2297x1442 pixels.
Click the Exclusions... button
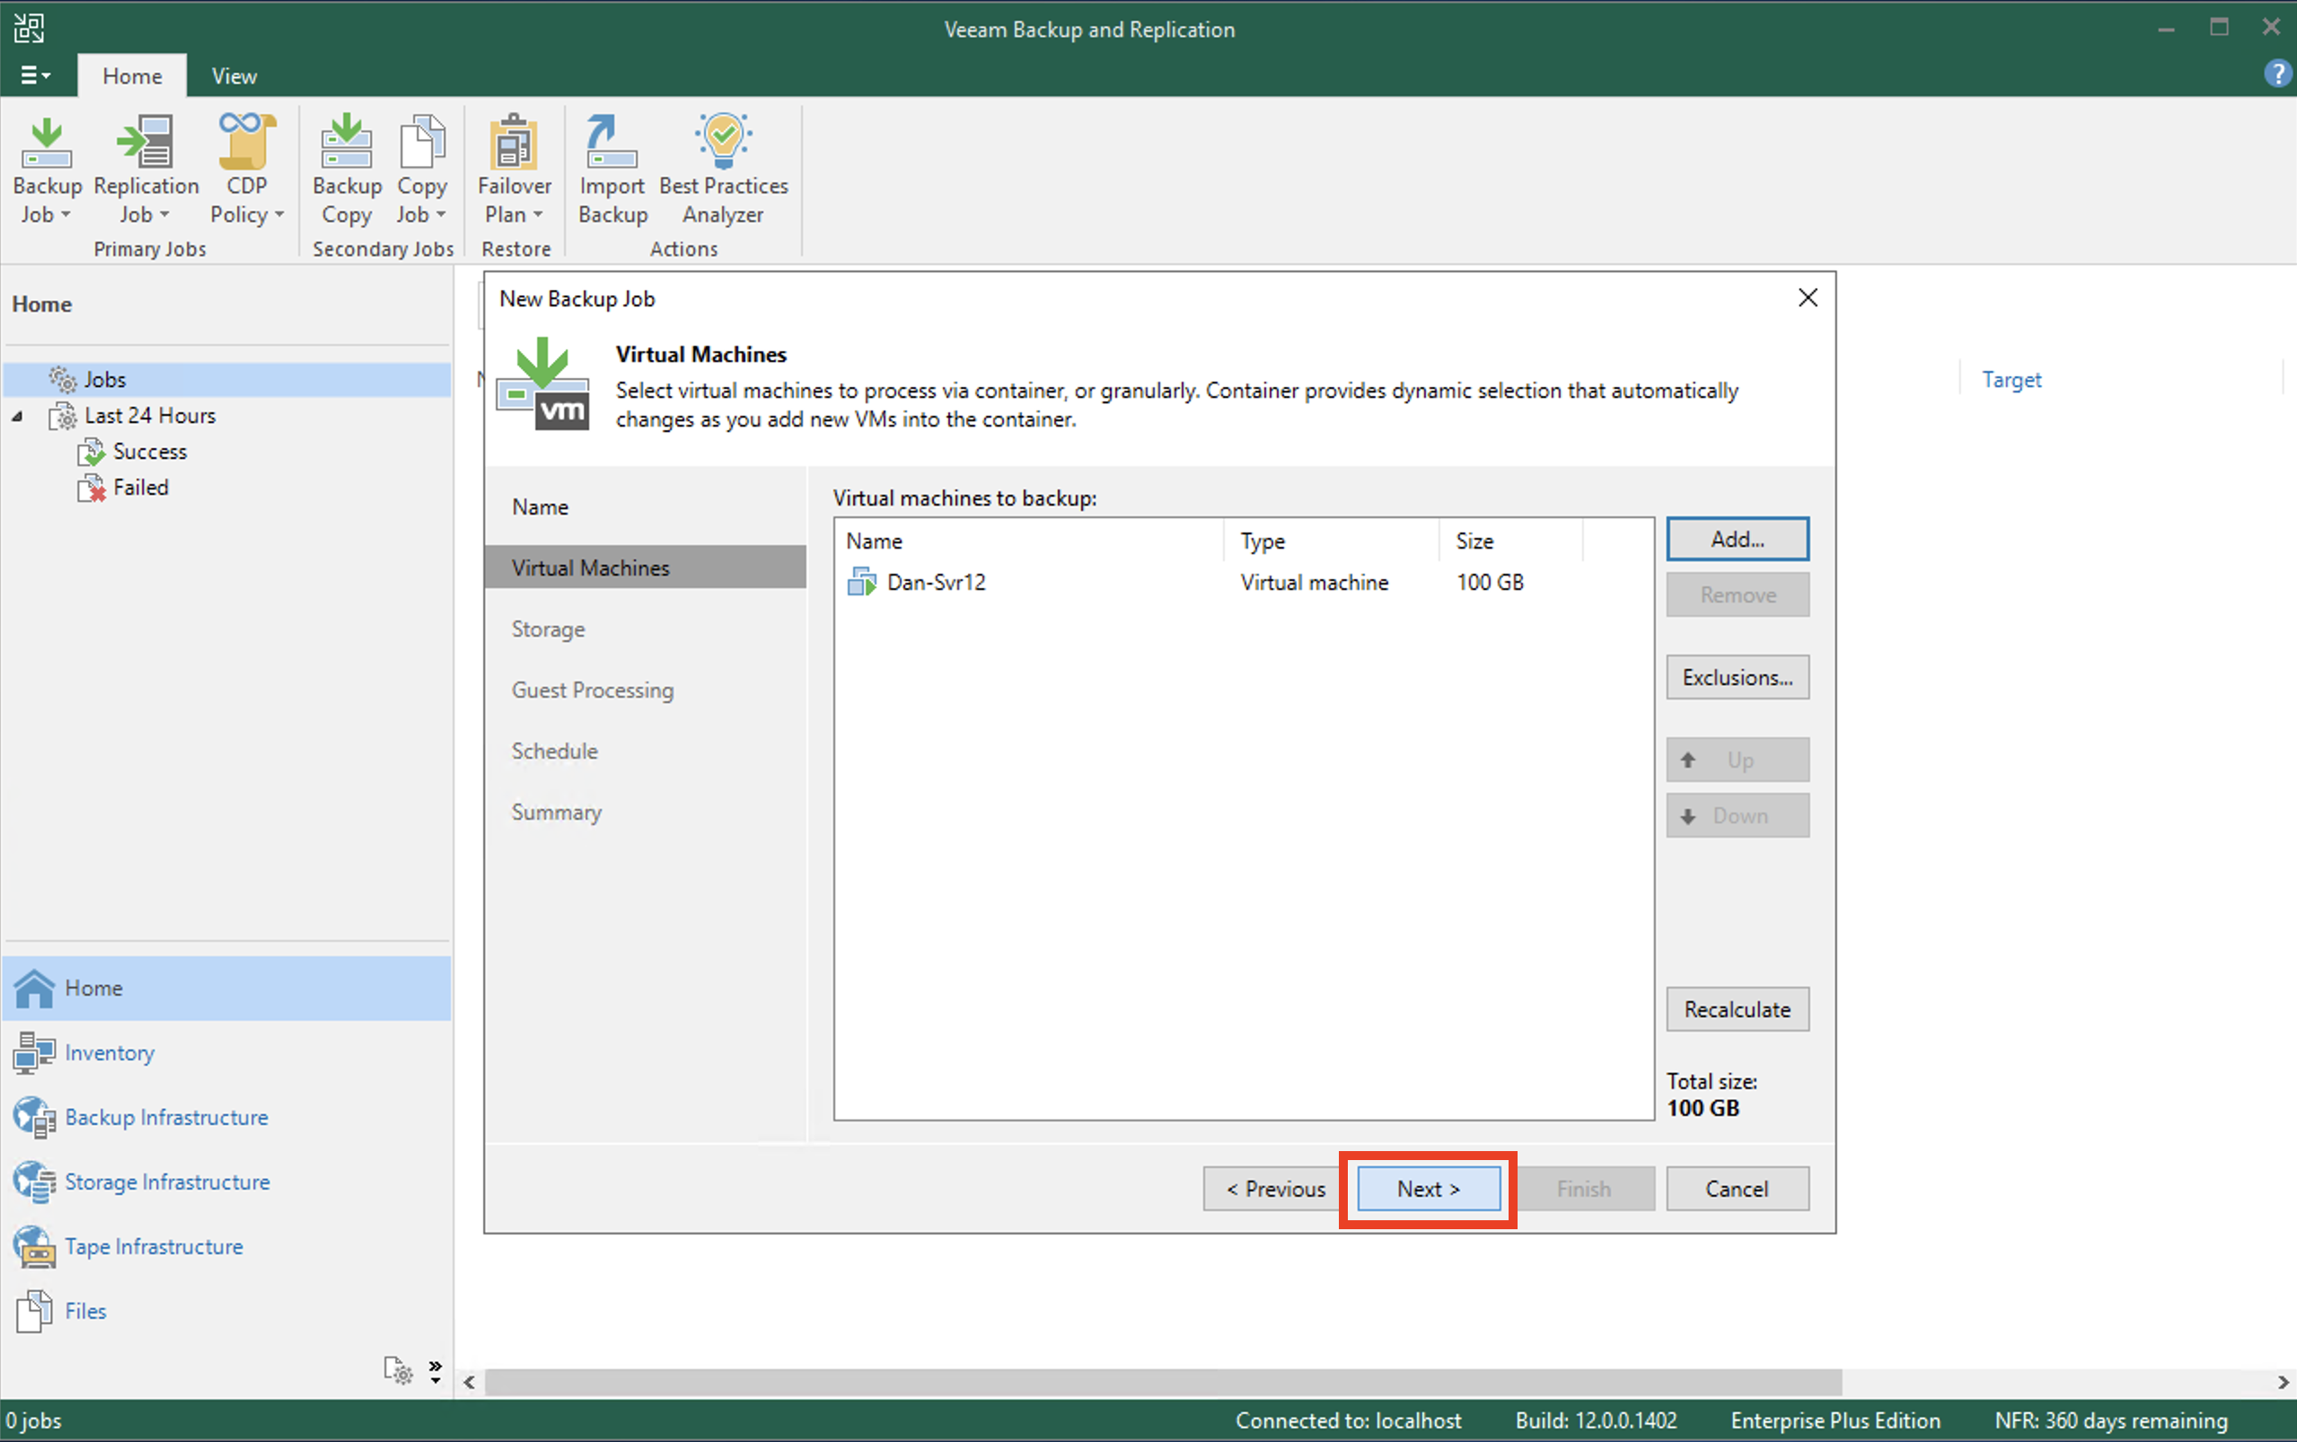click(1738, 677)
